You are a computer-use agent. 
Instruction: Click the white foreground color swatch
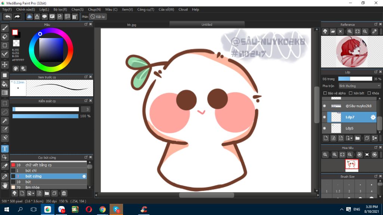click(15, 32)
